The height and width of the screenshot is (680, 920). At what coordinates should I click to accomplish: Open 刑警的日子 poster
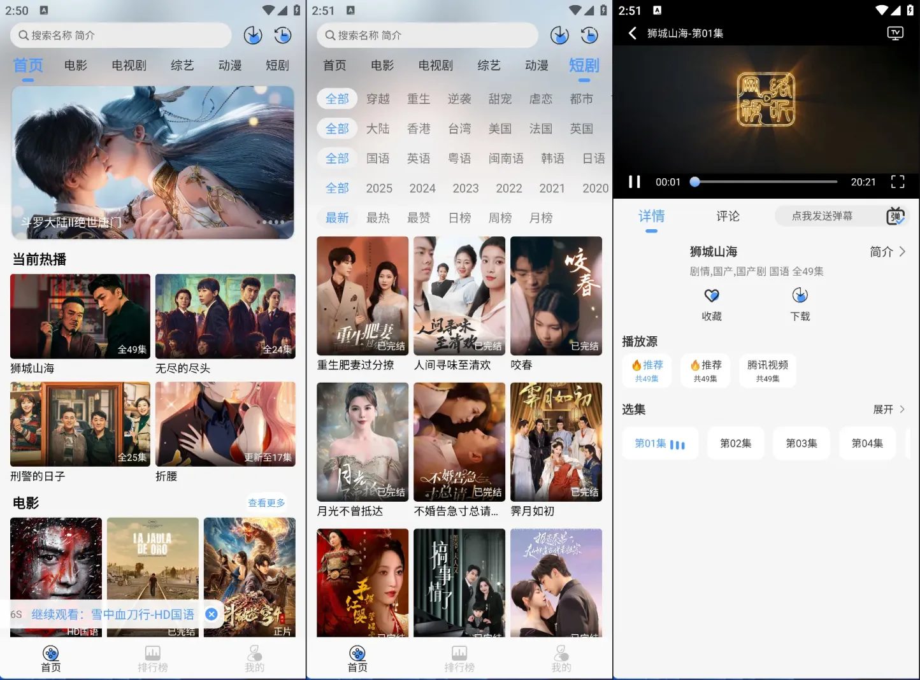click(80, 424)
